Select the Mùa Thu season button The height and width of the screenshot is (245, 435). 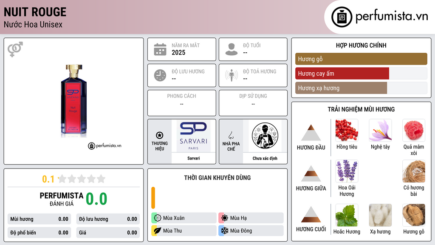point(184,231)
